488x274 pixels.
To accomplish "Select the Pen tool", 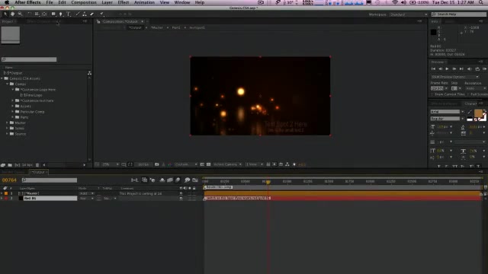I will point(61,14).
